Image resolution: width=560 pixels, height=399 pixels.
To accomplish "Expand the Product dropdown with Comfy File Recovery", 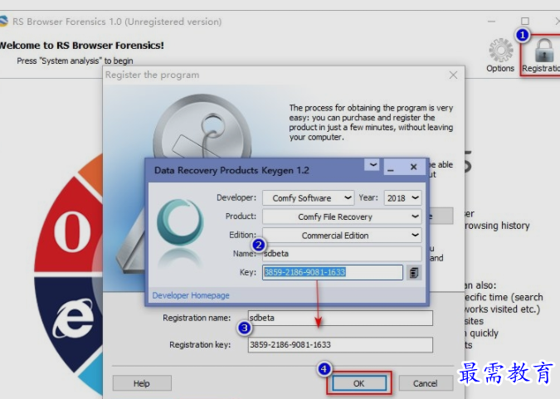I will coord(342,217).
